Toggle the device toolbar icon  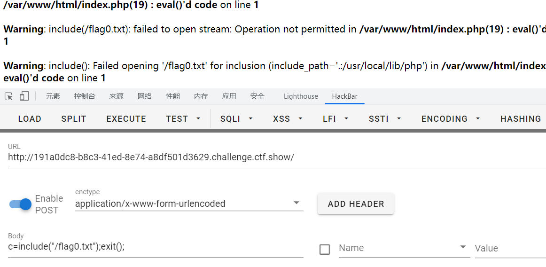(x=24, y=96)
